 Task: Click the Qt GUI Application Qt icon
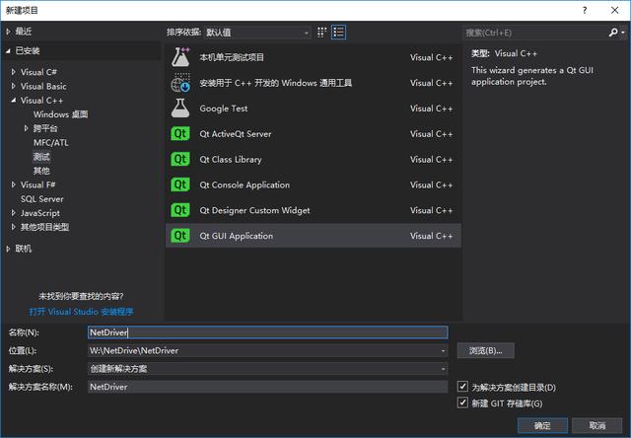(180, 236)
